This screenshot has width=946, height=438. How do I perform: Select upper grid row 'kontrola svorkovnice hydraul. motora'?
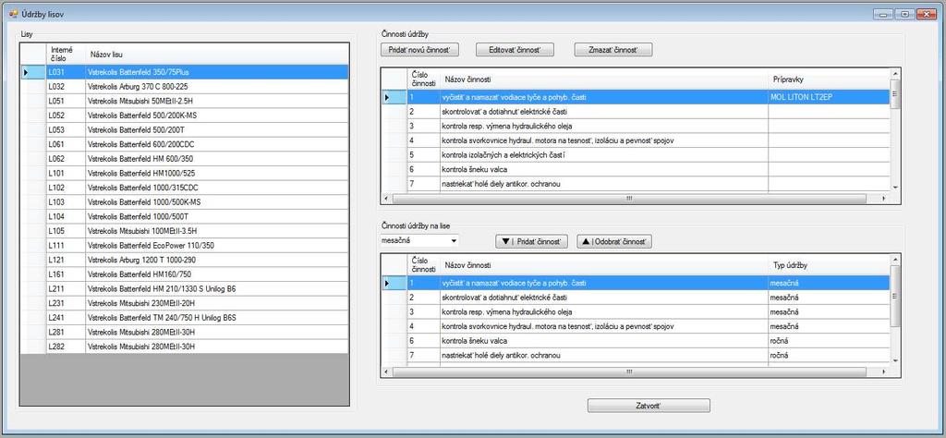coord(636,140)
